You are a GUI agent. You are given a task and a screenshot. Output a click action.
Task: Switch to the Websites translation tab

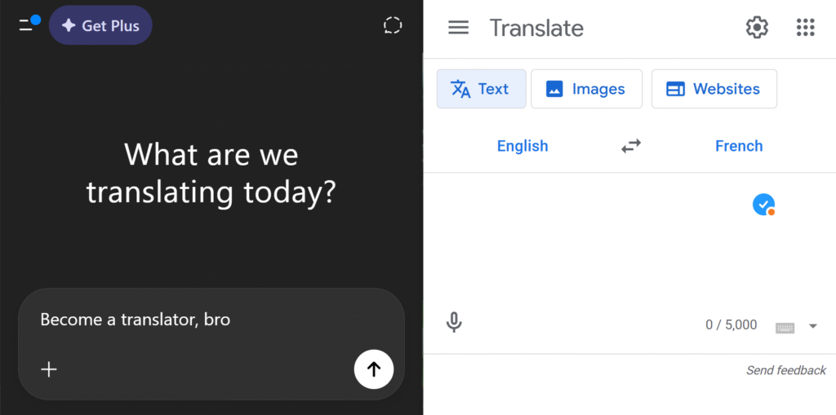pos(714,89)
